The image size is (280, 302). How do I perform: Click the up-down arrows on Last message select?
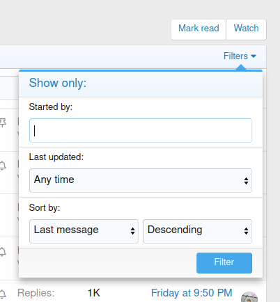pyautogui.click(x=132, y=231)
